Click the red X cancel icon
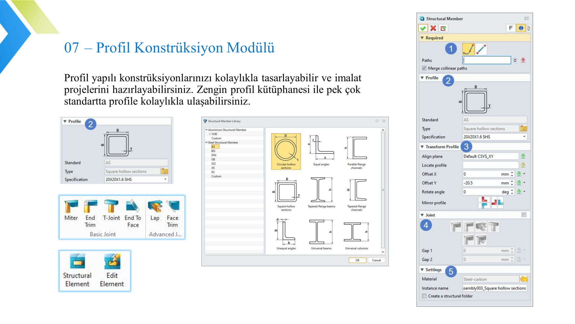 (x=433, y=28)
